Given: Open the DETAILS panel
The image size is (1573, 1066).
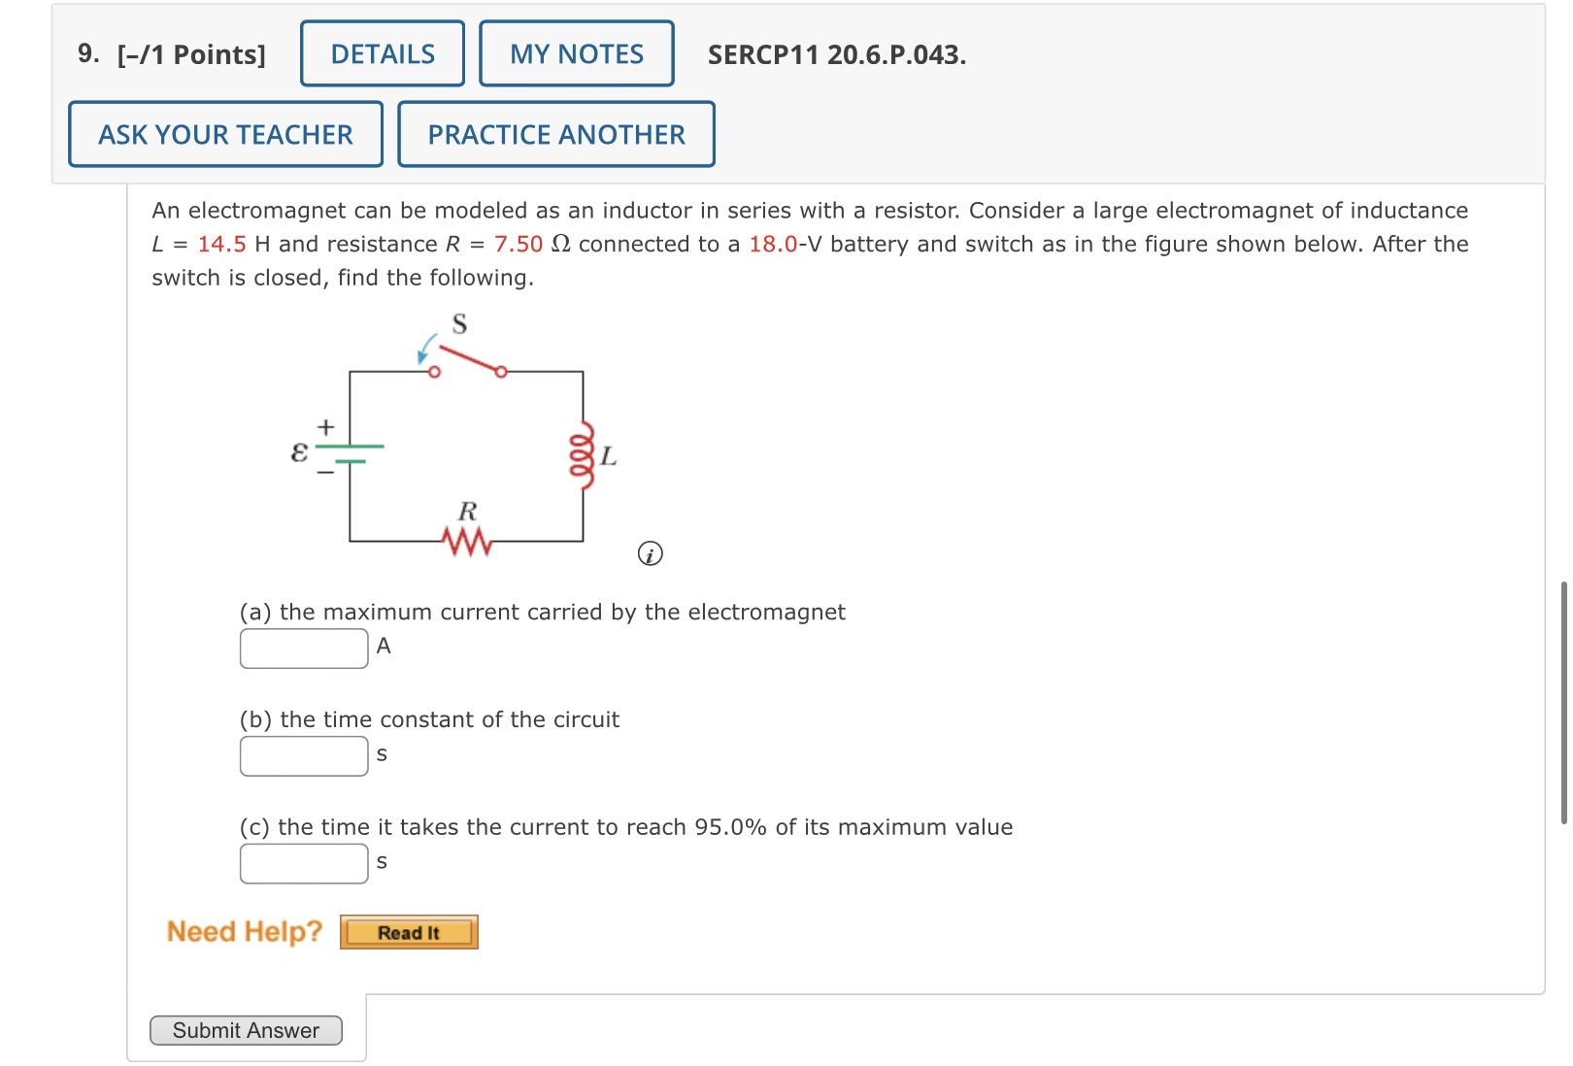Looking at the screenshot, I should click(381, 53).
